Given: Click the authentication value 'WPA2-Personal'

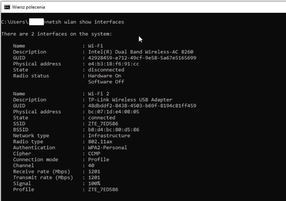Looking at the screenshot, I should (x=108, y=148).
